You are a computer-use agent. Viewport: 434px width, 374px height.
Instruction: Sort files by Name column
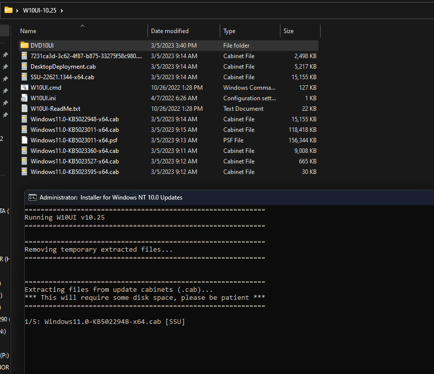tap(28, 31)
